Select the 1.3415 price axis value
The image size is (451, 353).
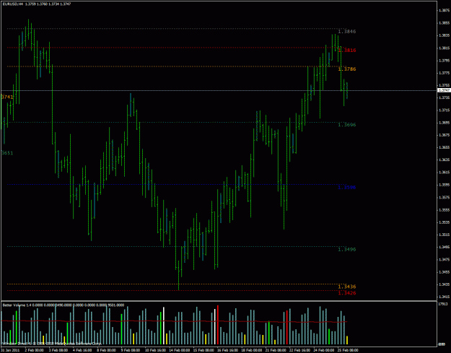[x=445, y=297]
